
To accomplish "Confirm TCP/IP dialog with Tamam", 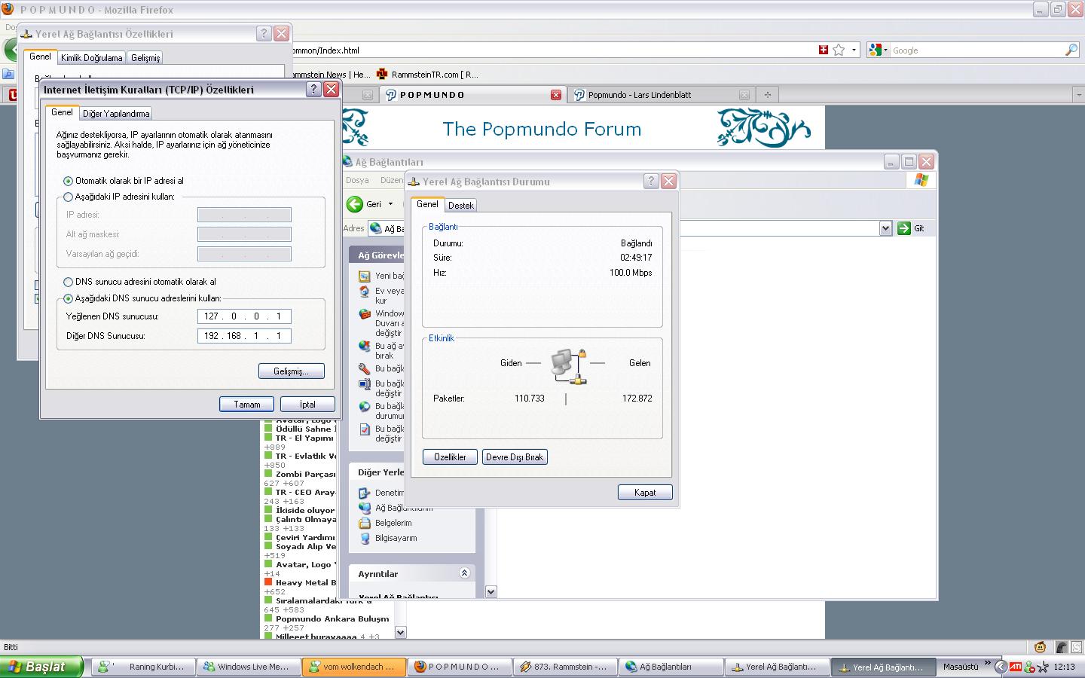I will pos(246,405).
